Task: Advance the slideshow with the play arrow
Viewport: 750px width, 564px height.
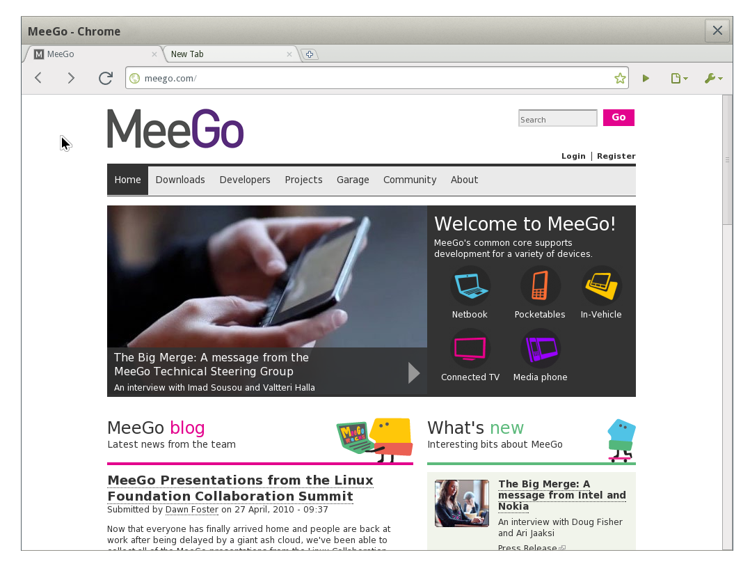Action: pos(414,373)
